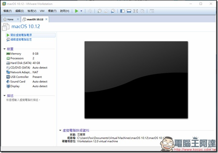
Task: Open the 編輯(E) menu
Action: pos(20,11)
